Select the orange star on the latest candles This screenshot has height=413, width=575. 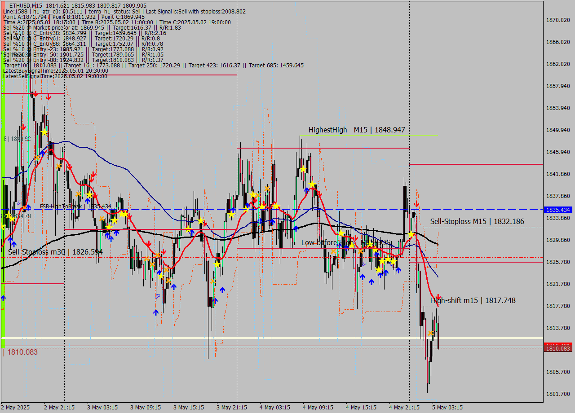(431, 333)
